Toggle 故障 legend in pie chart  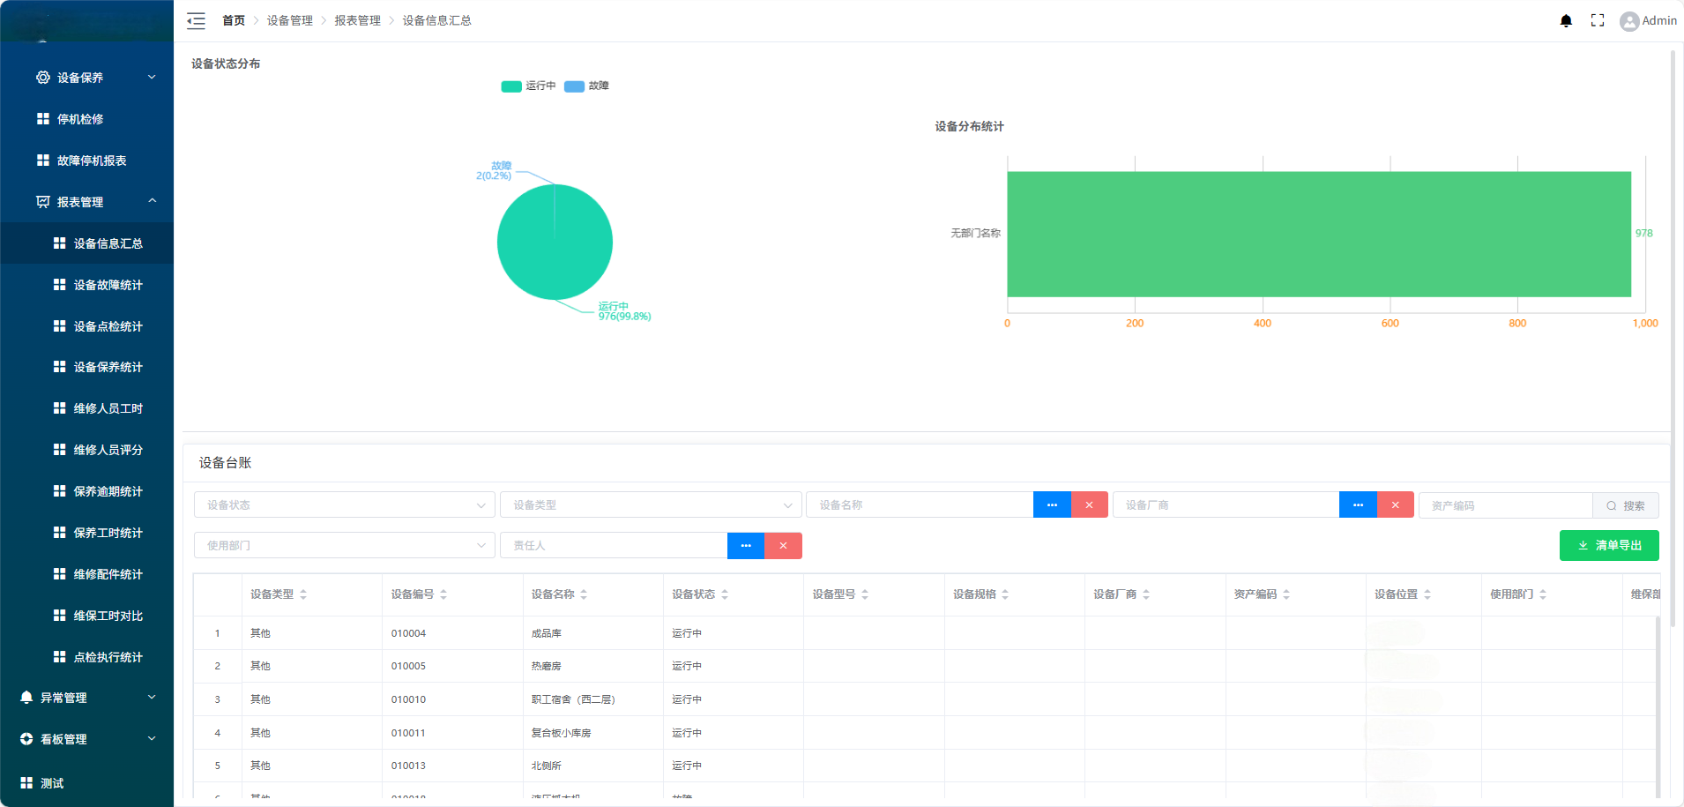(587, 86)
